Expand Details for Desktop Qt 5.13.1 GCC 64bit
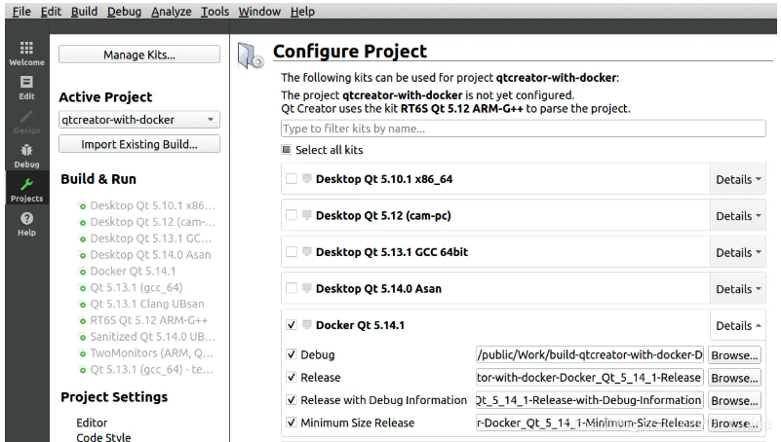Viewport: 781px width, 442px height. tap(738, 252)
